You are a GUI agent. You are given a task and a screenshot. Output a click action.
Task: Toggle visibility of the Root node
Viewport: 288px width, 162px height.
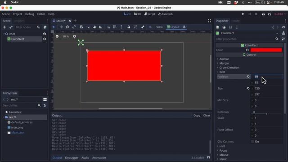tap(45, 34)
